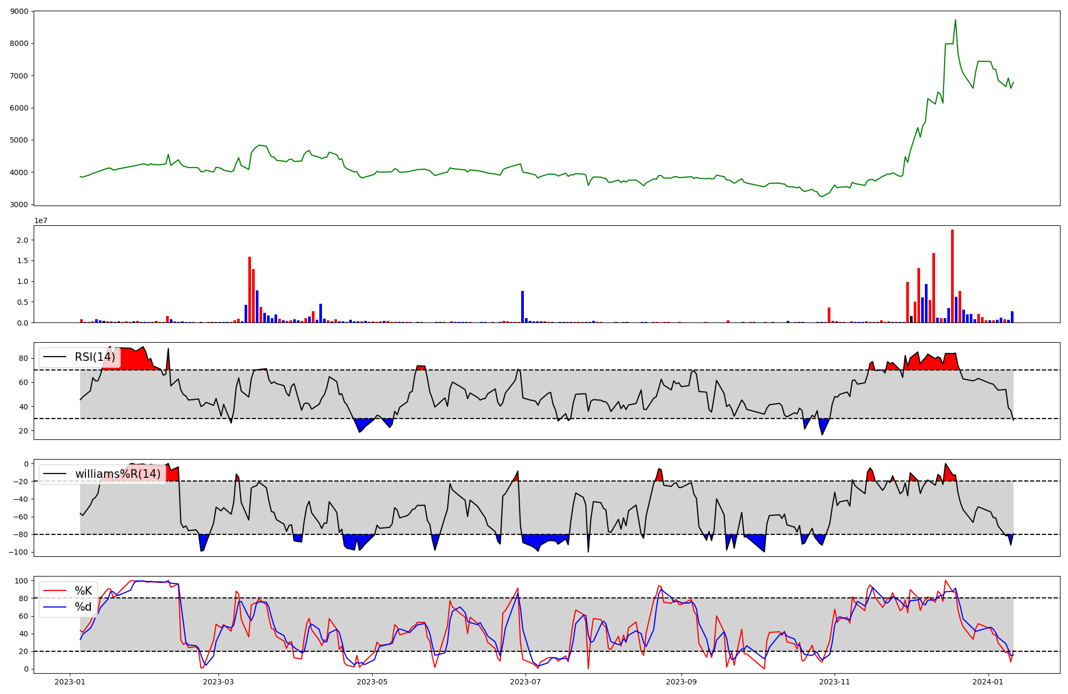Click the 2023-07 x-axis date label
This screenshot has height=694, width=1068.
coord(525,682)
